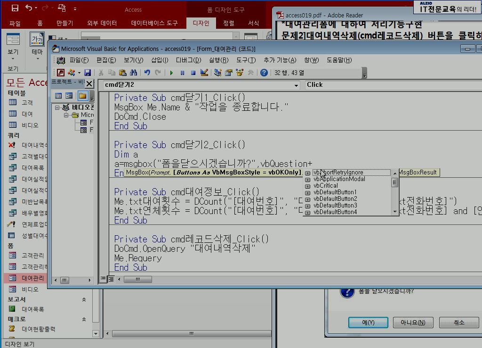Click the Break pause icon in VBA toolbar
This screenshot has width=482, height=348.
tap(182, 73)
